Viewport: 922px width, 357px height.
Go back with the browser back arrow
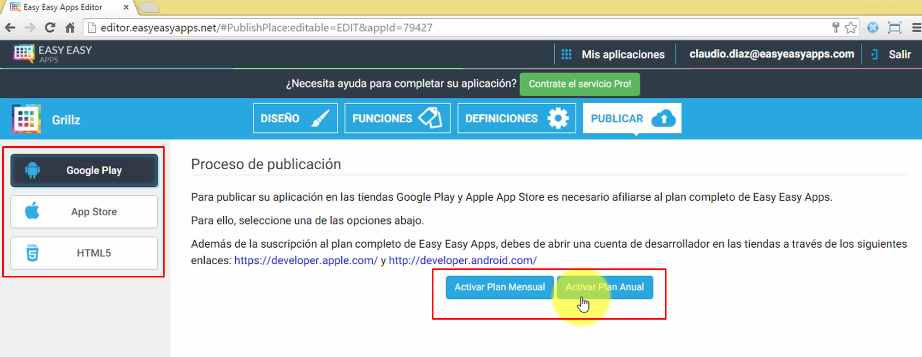[10, 28]
